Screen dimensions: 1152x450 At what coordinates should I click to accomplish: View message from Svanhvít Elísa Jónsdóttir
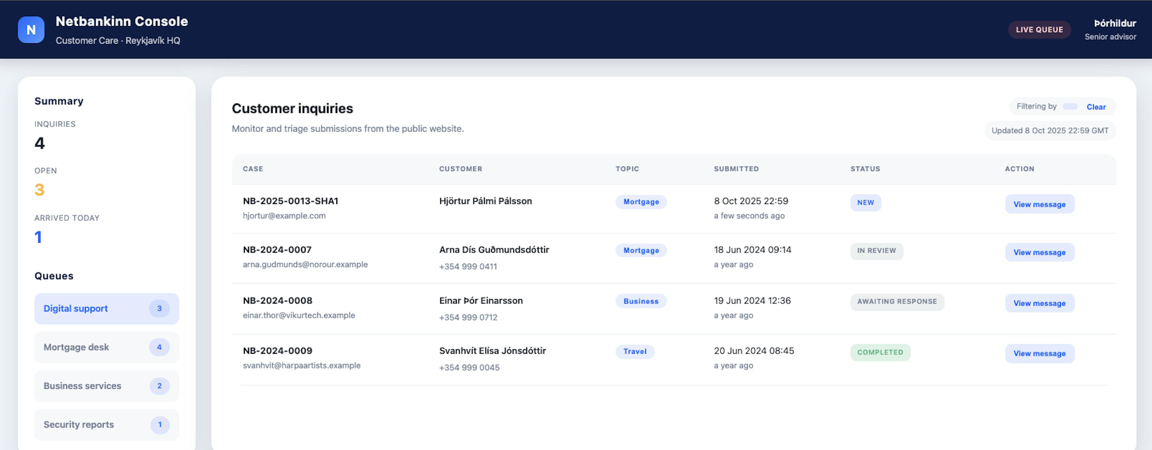click(1039, 354)
